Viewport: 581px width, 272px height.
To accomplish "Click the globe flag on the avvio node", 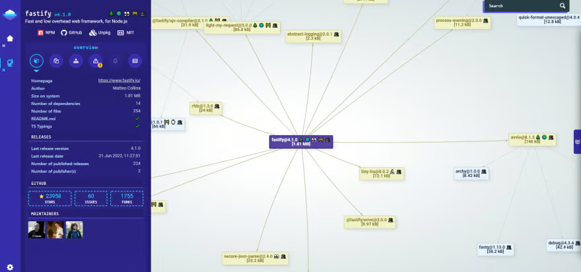I will click(544, 137).
